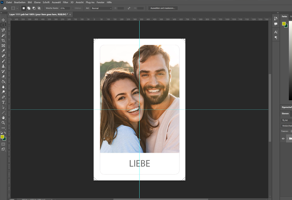This screenshot has height=200, width=292.
Task: Select the Path Selection tool
Action: 3,107
